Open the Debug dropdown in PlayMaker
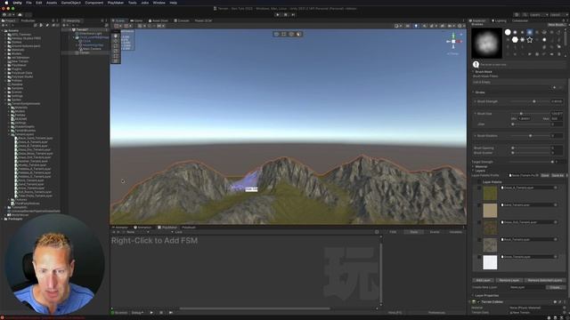Viewport: 570px width, 320px height. click(137, 312)
